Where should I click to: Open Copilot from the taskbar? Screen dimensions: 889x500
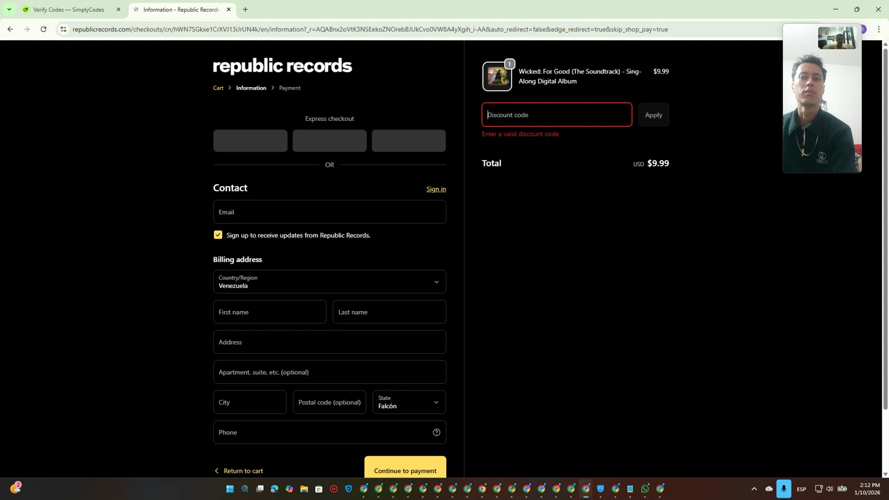(289, 489)
